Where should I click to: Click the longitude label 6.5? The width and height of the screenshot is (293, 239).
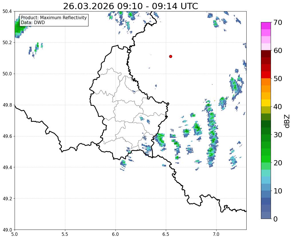[x=166, y=234]
